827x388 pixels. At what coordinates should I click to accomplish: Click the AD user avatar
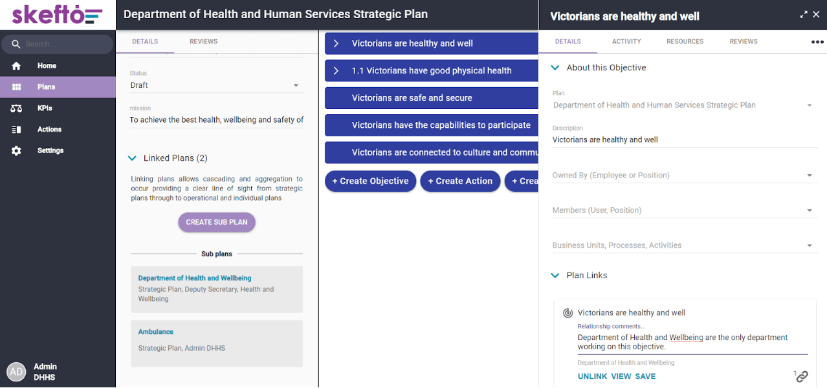pos(16,372)
